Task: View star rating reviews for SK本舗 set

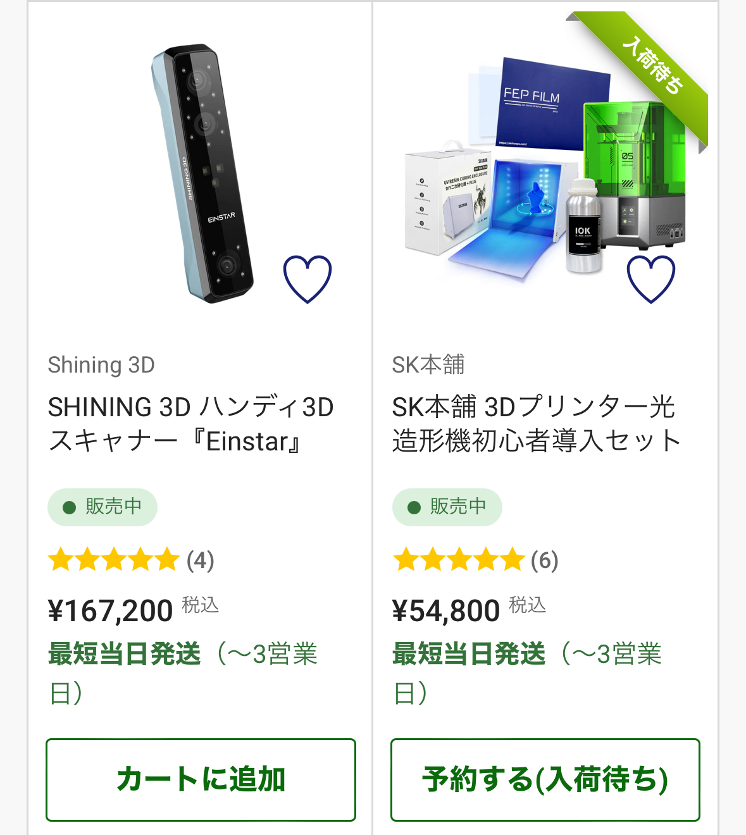Action: 459,560
